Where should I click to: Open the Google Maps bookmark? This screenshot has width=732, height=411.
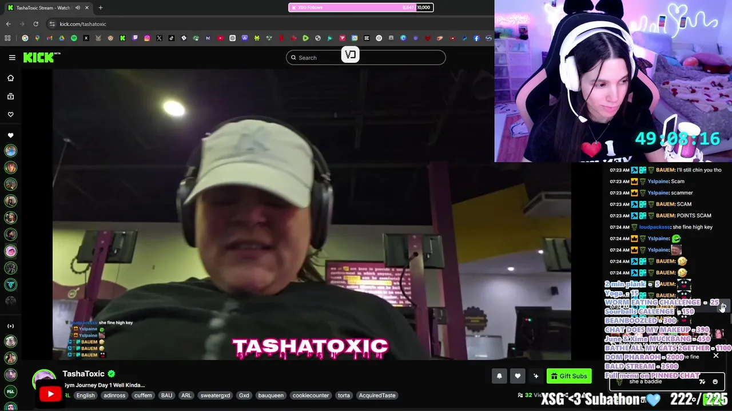[x=37, y=38]
